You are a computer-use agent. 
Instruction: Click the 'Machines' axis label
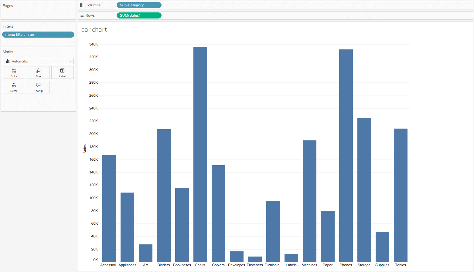(309, 265)
